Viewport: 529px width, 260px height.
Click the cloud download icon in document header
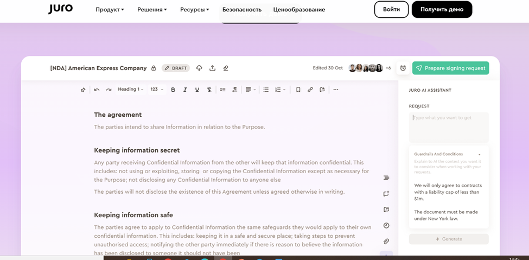click(x=199, y=68)
